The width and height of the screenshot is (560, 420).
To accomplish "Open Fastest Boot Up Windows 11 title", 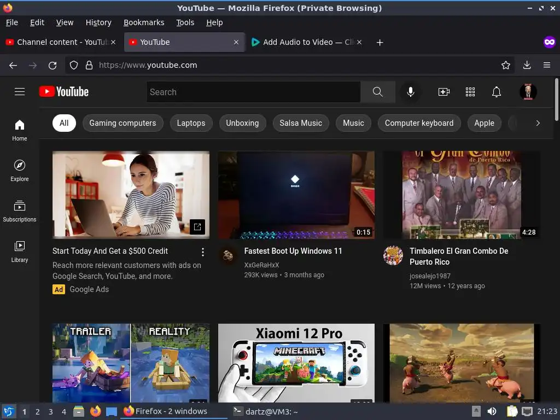I will click(x=293, y=251).
